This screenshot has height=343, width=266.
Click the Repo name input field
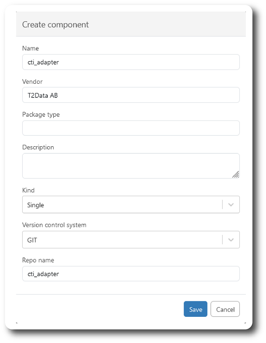131,274
